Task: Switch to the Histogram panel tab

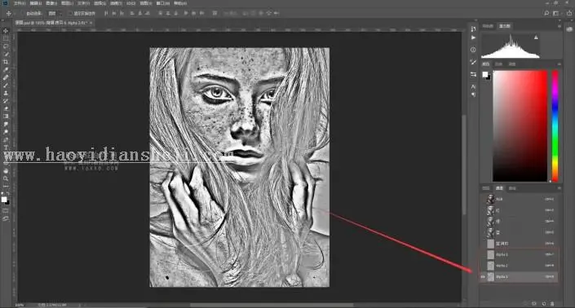Action: [504, 26]
